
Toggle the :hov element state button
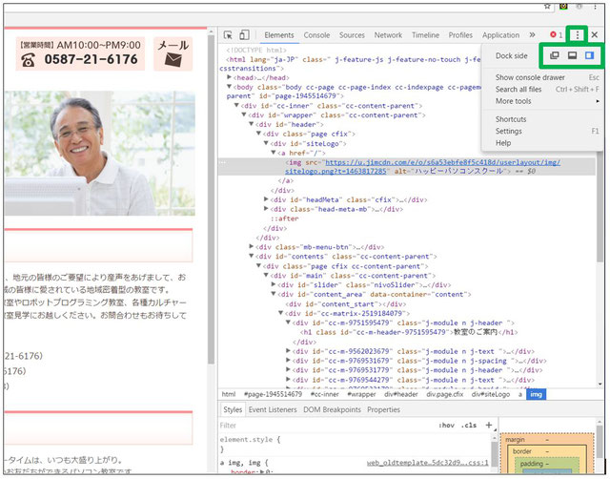[446, 426]
